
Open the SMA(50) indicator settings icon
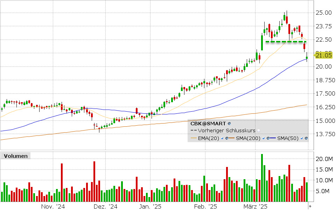point(306,139)
